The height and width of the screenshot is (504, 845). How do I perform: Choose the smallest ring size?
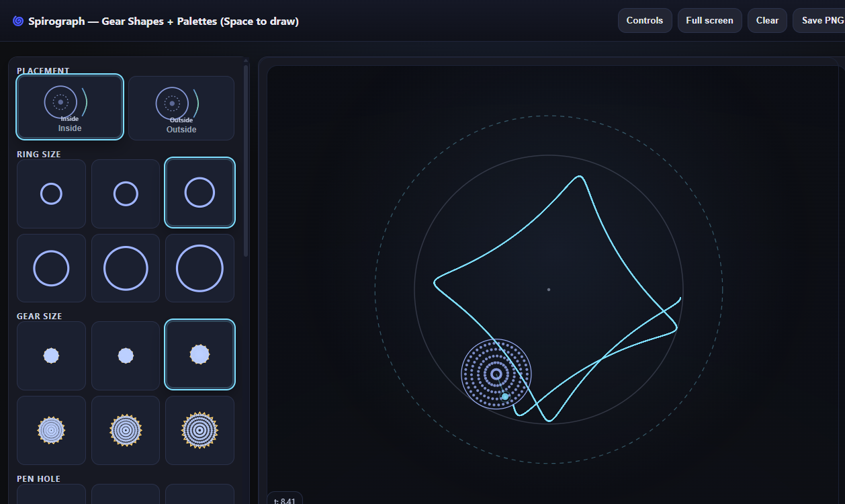pyautogui.click(x=51, y=194)
